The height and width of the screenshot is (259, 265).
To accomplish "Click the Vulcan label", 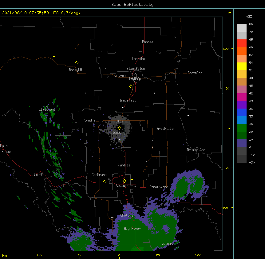I will click(x=167, y=244).
